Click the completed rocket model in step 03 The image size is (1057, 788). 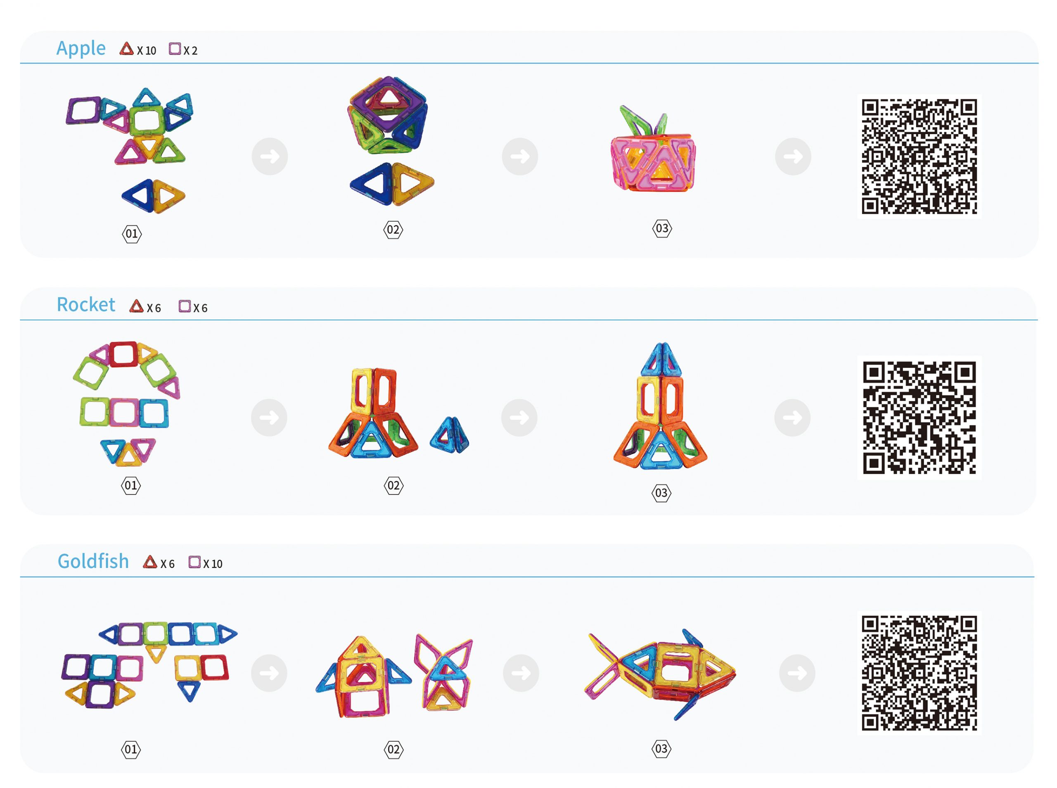click(x=660, y=406)
